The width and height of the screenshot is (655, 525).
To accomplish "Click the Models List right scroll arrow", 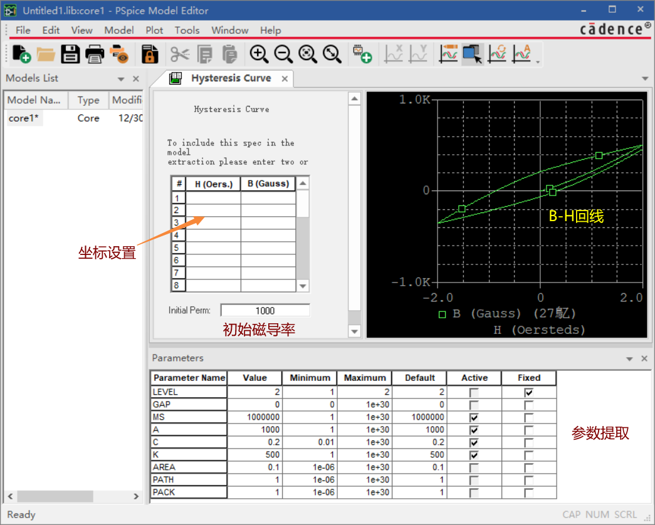I will (x=136, y=496).
